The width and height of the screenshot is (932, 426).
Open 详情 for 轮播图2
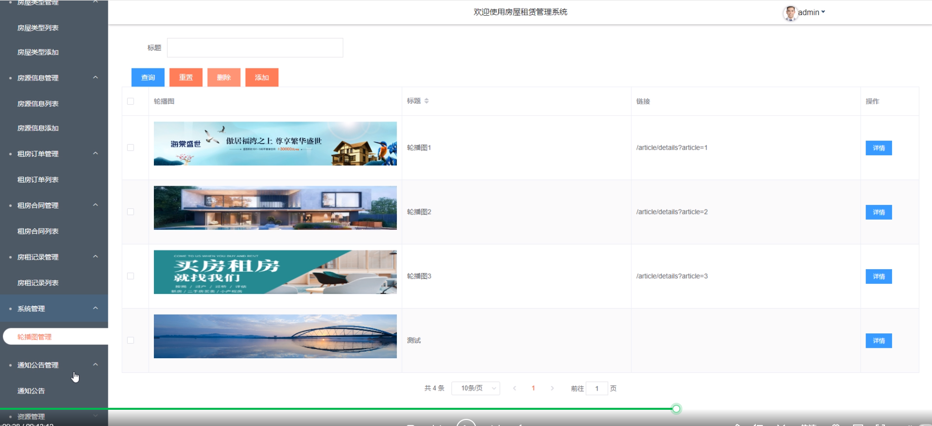pyautogui.click(x=879, y=212)
